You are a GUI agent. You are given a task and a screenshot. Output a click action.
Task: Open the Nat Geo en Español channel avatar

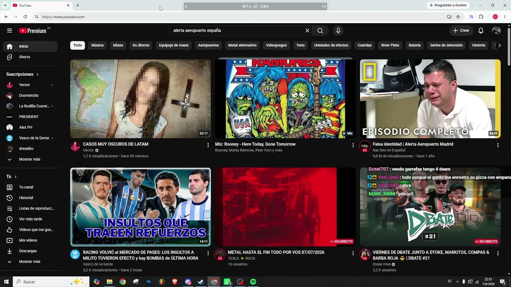coord(365,146)
